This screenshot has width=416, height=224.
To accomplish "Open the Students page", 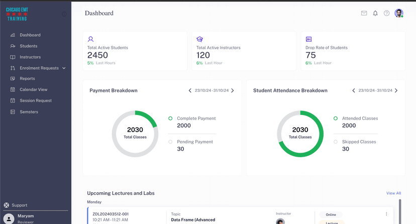I will [28, 46].
